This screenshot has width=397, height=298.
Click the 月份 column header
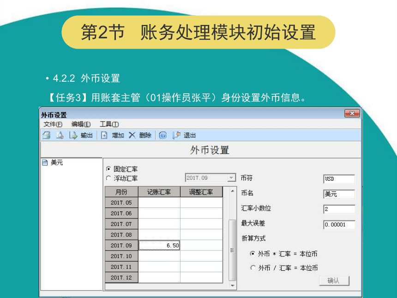[x=121, y=192]
